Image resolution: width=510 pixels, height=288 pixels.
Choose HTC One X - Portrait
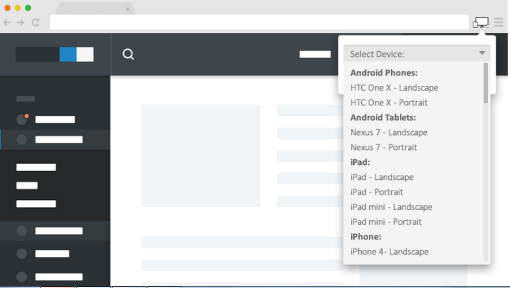pos(389,103)
